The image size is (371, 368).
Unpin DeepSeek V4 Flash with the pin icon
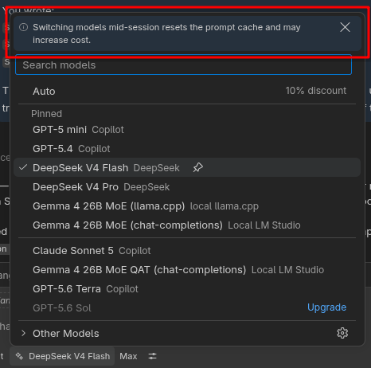pos(198,167)
